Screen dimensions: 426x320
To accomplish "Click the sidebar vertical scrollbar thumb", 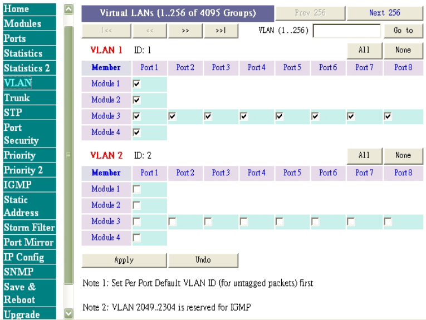I will (x=68, y=155).
